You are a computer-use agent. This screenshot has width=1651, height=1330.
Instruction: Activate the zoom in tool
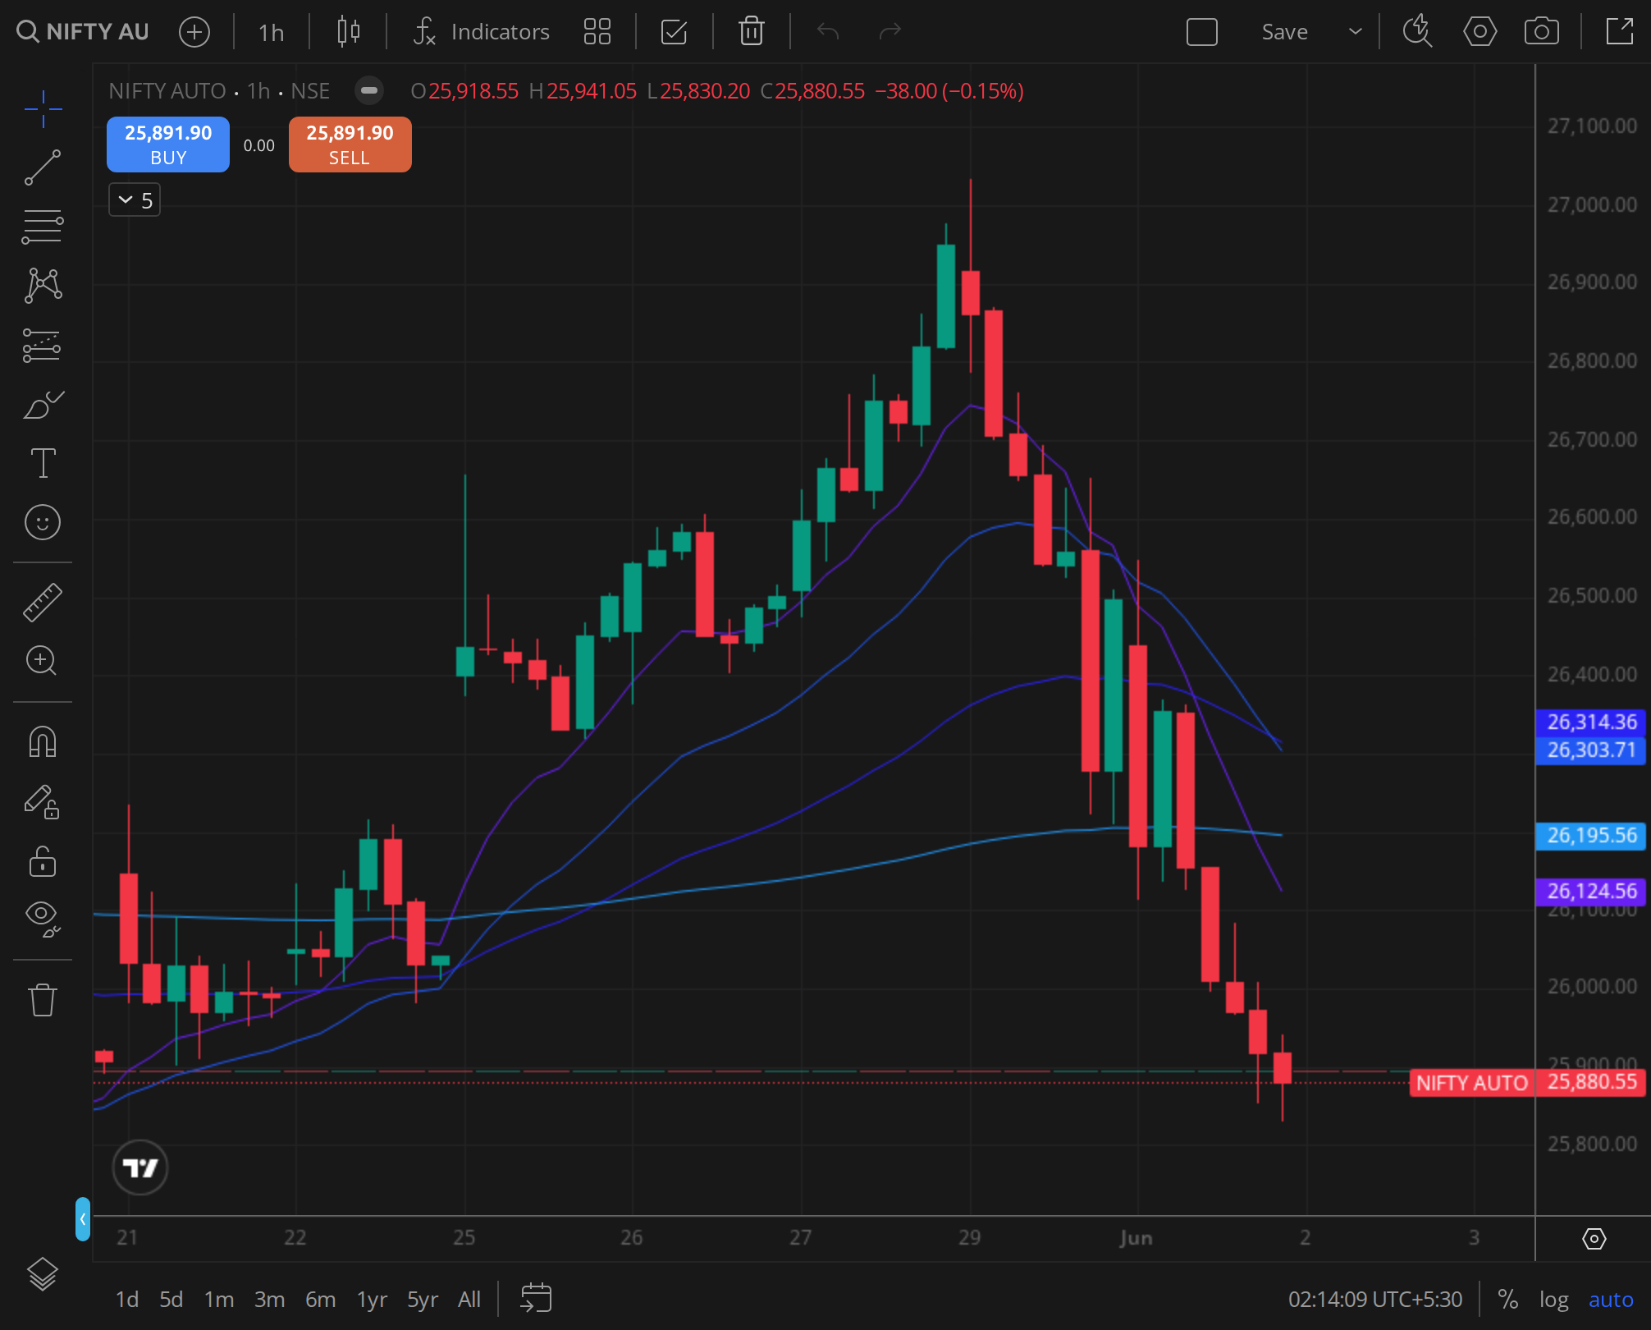43,660
